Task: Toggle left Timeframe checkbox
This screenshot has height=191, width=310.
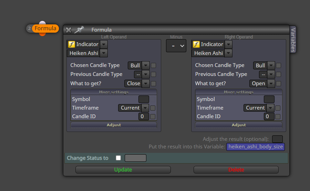Action: point(153,108)
